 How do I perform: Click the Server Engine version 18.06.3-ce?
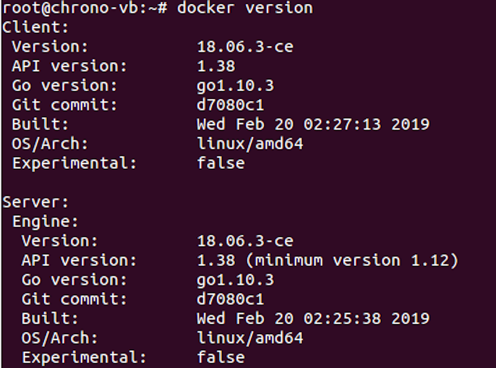point(245,241)
